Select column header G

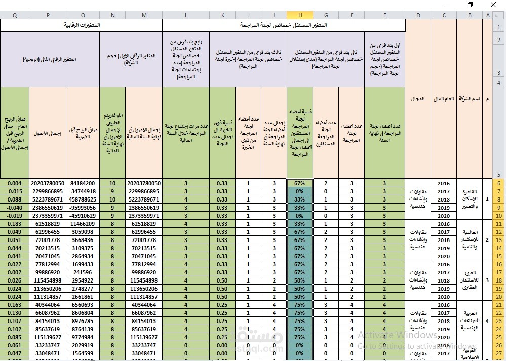click(x=326, y=15)
